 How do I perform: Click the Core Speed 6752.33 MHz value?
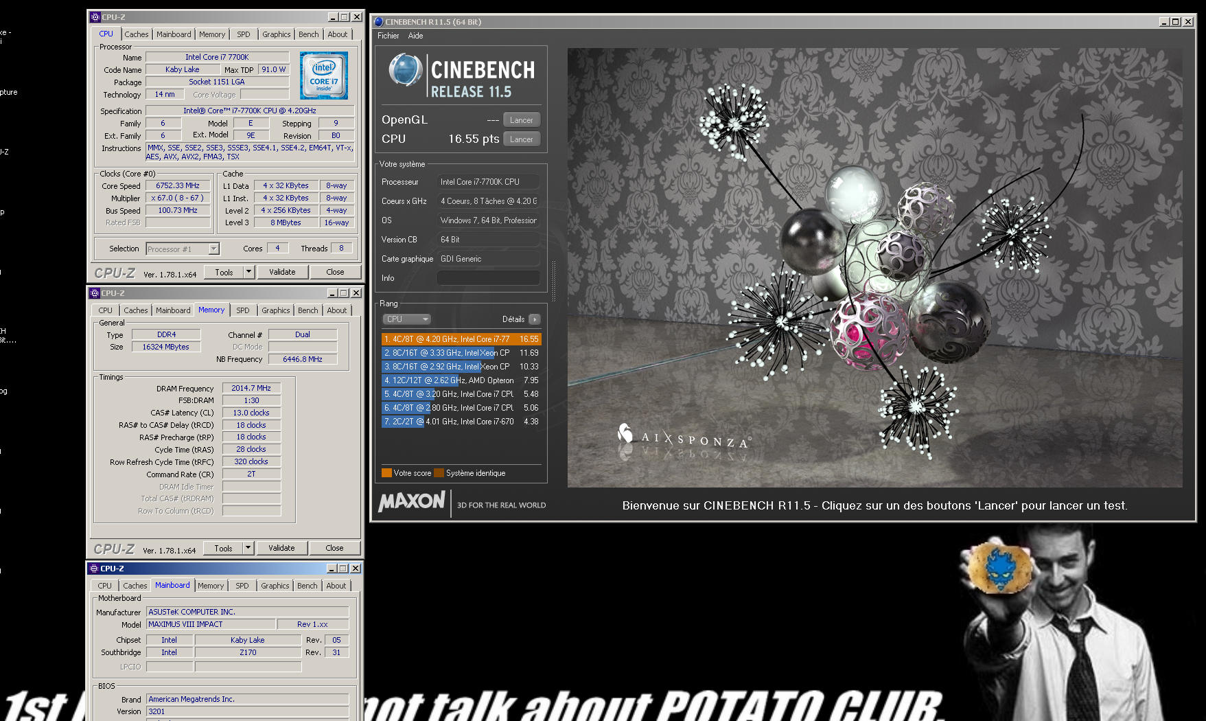(x=178, y=186)
